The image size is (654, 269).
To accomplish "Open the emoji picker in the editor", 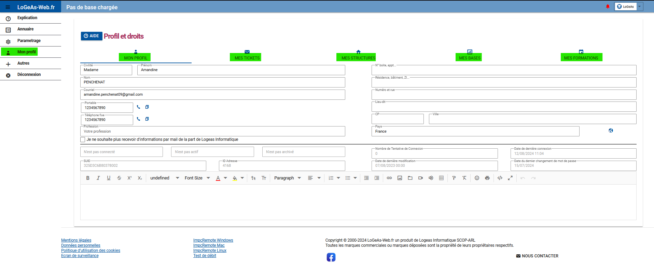I will click(x=477, y=178).
